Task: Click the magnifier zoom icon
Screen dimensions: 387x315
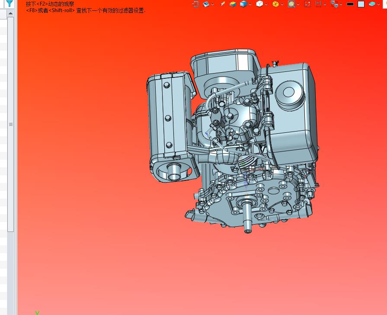Action: (291, 4)
